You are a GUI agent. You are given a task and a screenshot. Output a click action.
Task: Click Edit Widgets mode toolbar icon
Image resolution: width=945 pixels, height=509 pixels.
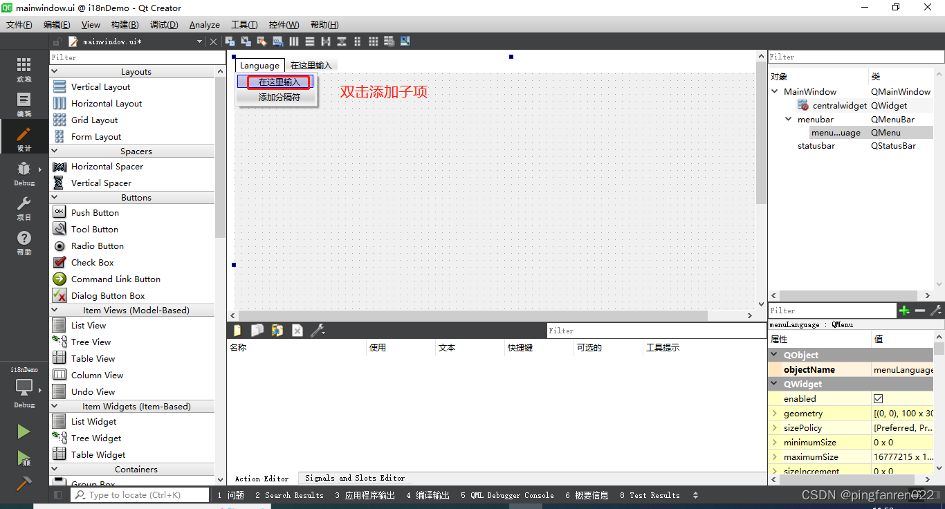coord(230,41)
